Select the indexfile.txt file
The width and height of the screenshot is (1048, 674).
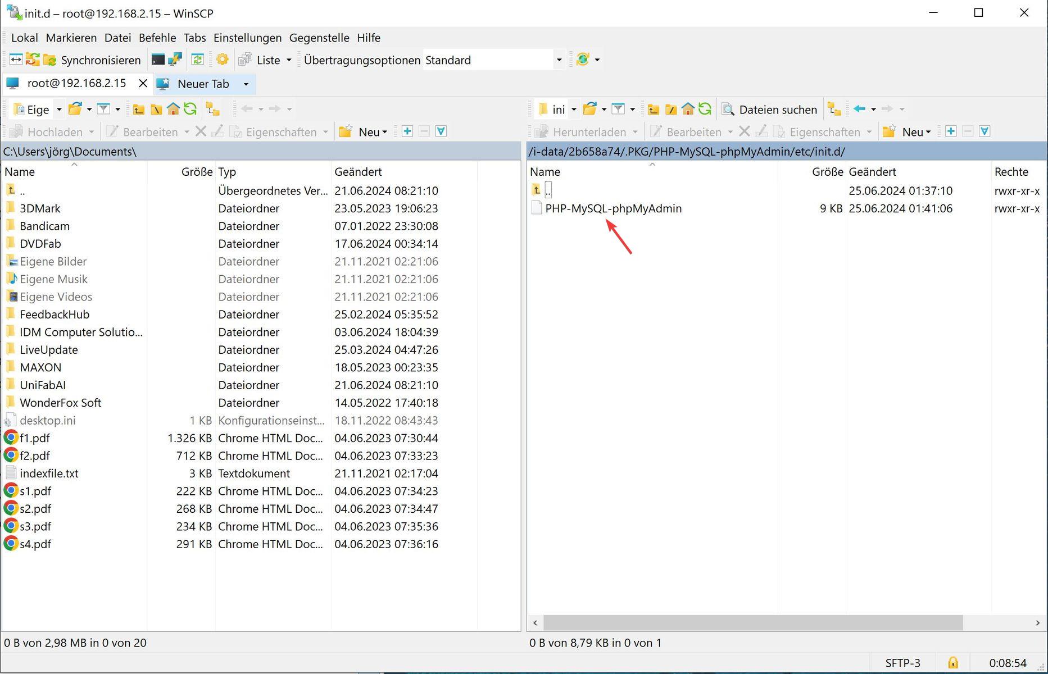[x=49, y=473]
